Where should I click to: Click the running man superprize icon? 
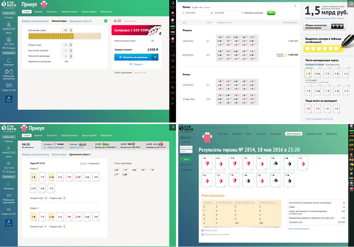pyautogui.click(x=287, y=55)
